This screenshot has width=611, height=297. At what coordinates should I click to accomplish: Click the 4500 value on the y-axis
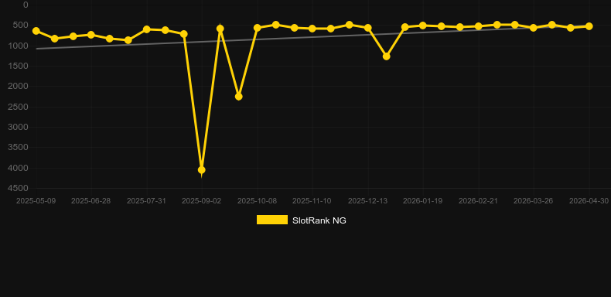(x=19, y=188)
